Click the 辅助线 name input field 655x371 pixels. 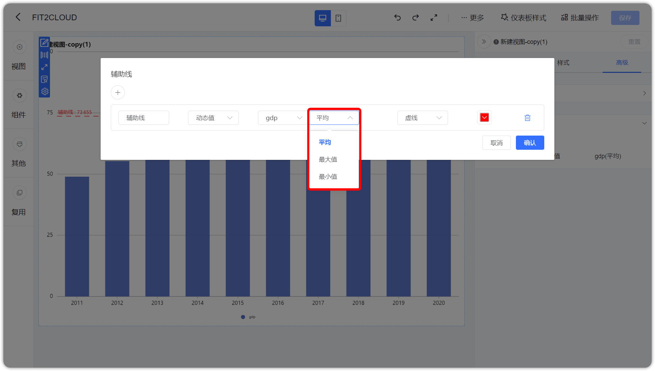click(x=144, y=118)
